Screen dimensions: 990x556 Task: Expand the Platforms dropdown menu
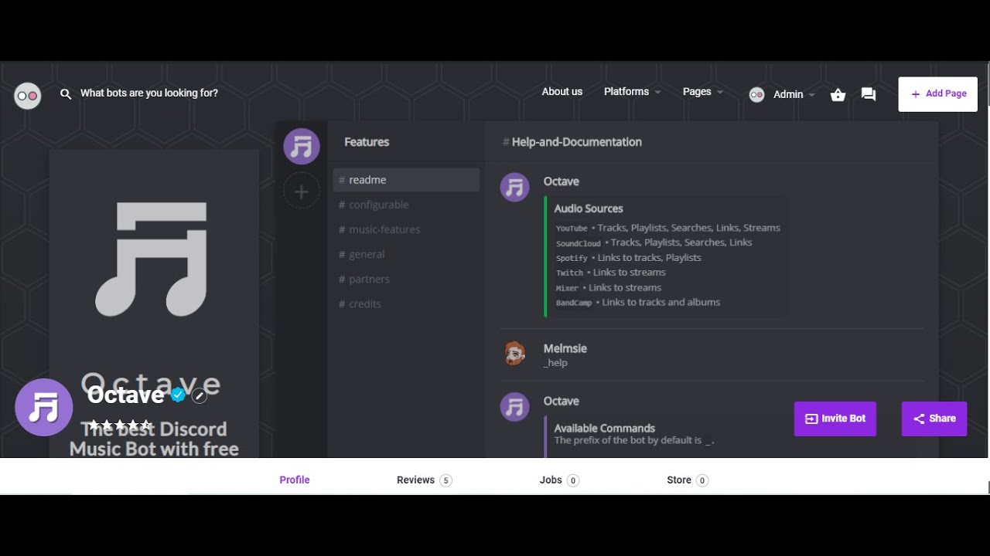632,91
